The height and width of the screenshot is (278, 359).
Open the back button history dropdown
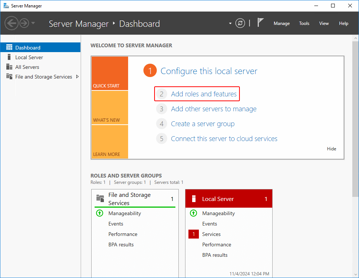click(33, 23)
